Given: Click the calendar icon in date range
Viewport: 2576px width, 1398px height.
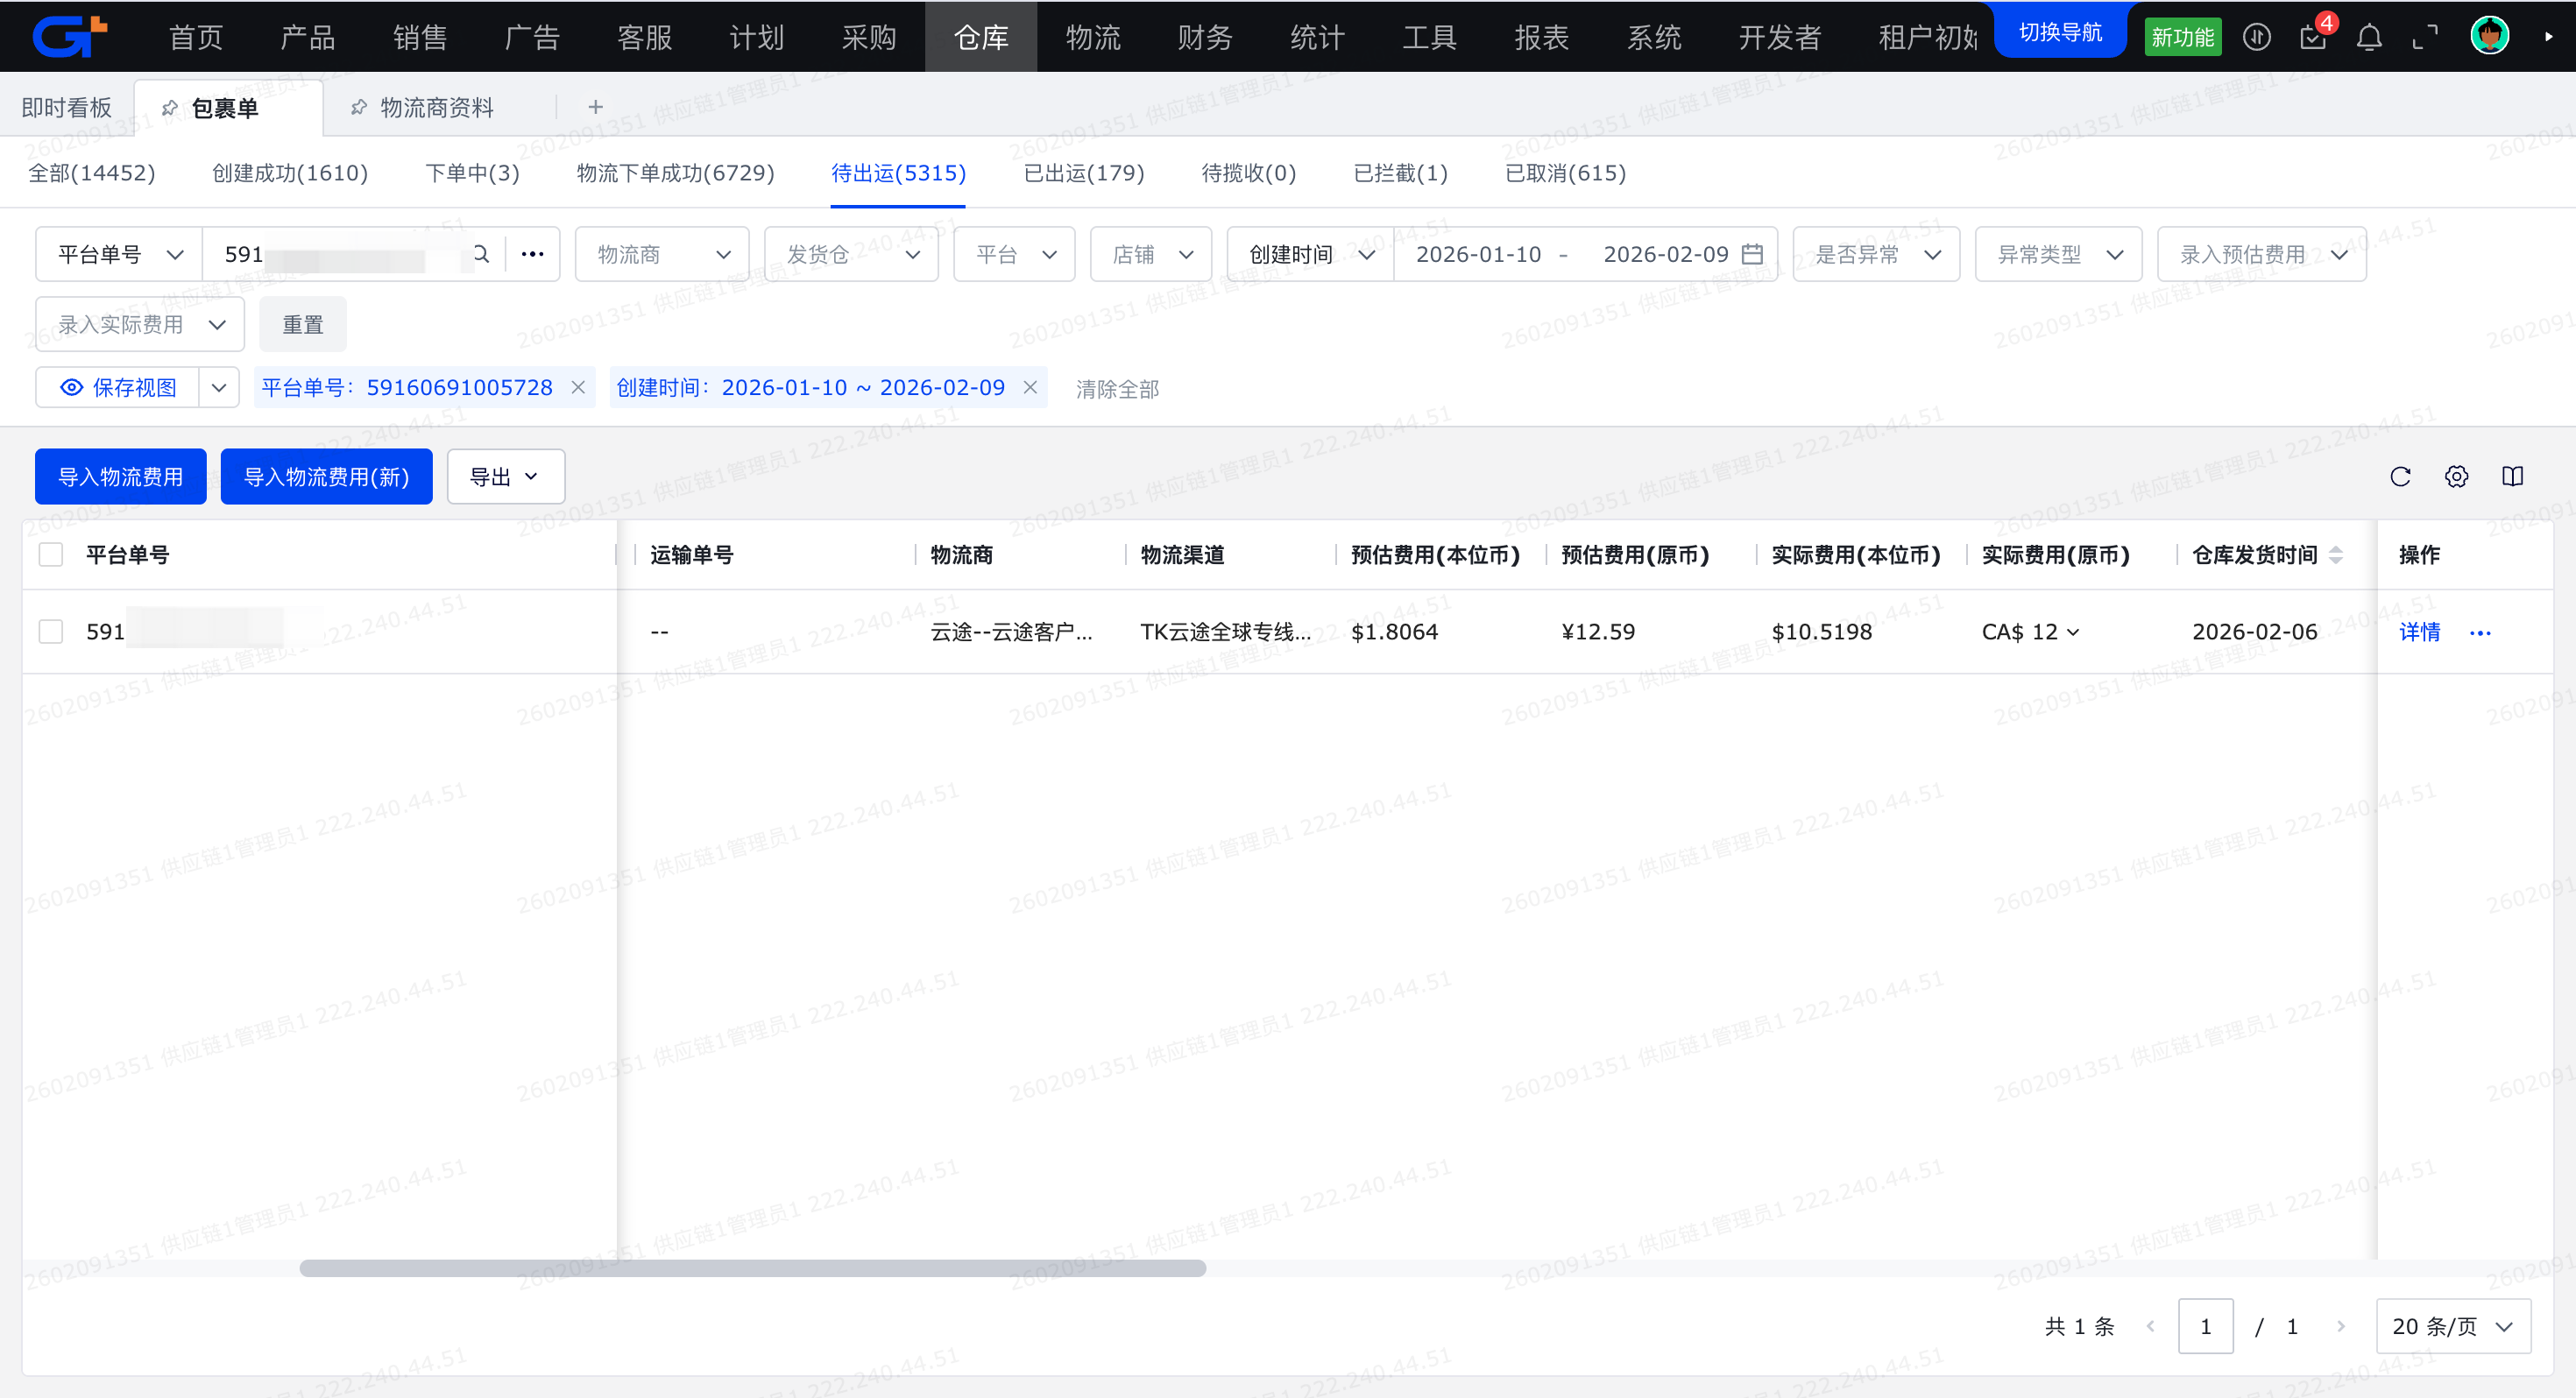Looking at the screenshot, I should pyautogui.click(x=1752, y=254).
